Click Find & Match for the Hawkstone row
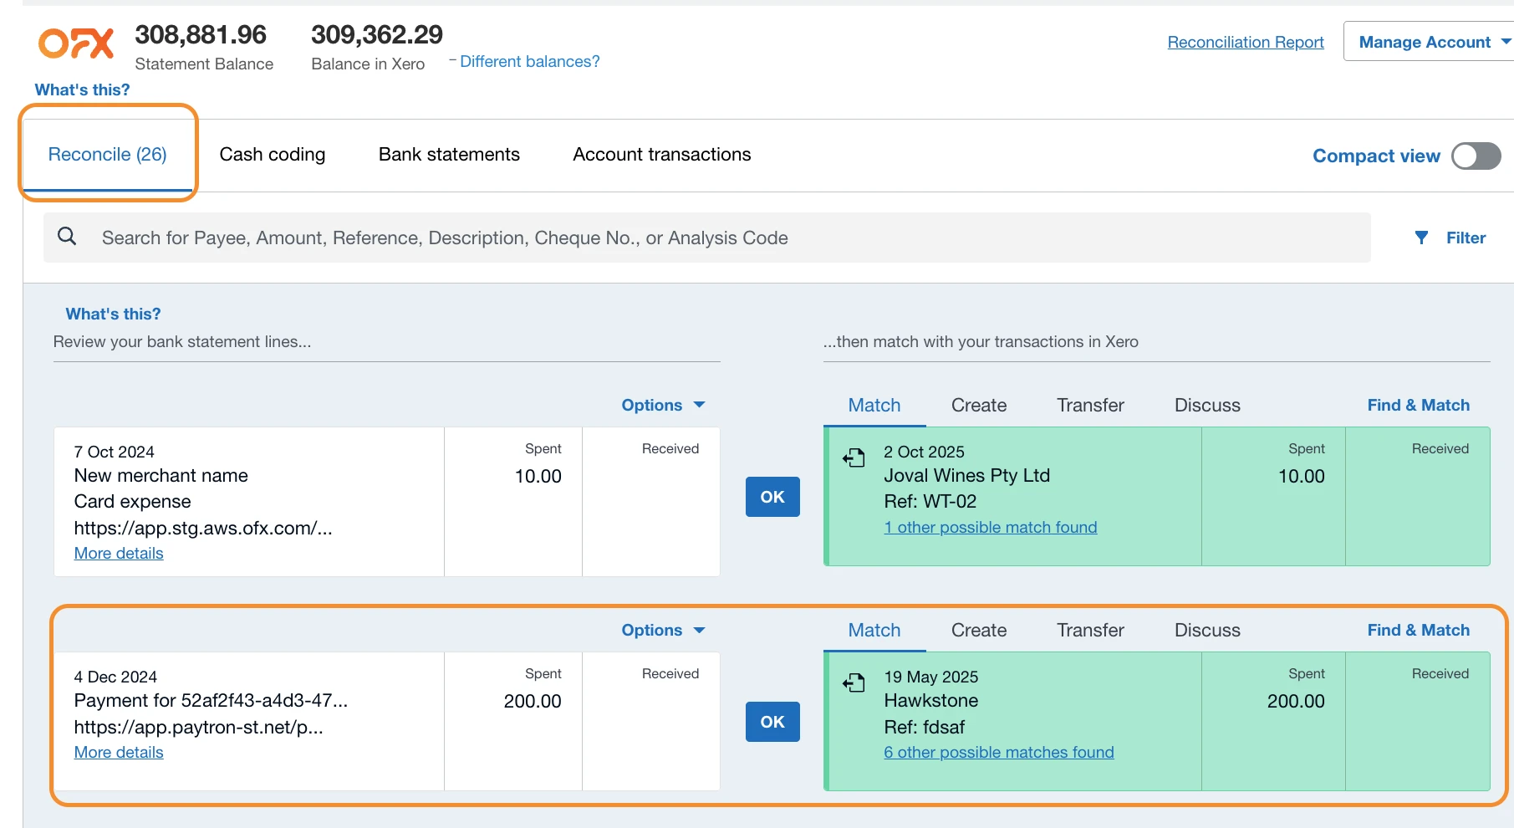 (1418, 630)
